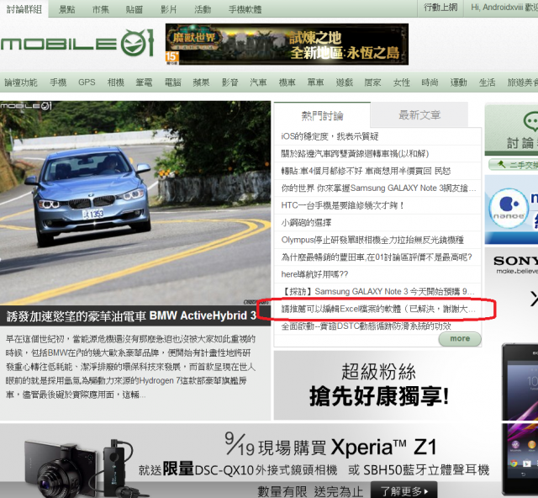Image resolution: width=538 pixels, height=498 pixels.
Task: Click the 魔獸世界 banner advertisement
Action: click(287, 44)
